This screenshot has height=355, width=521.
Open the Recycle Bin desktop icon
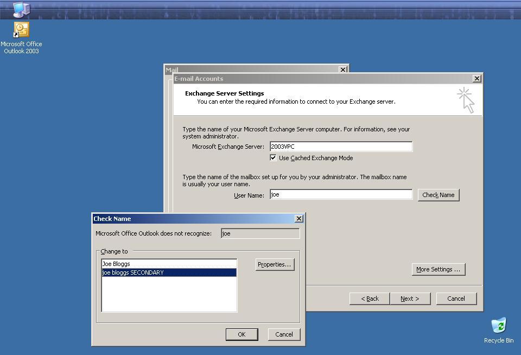[499, 331]
